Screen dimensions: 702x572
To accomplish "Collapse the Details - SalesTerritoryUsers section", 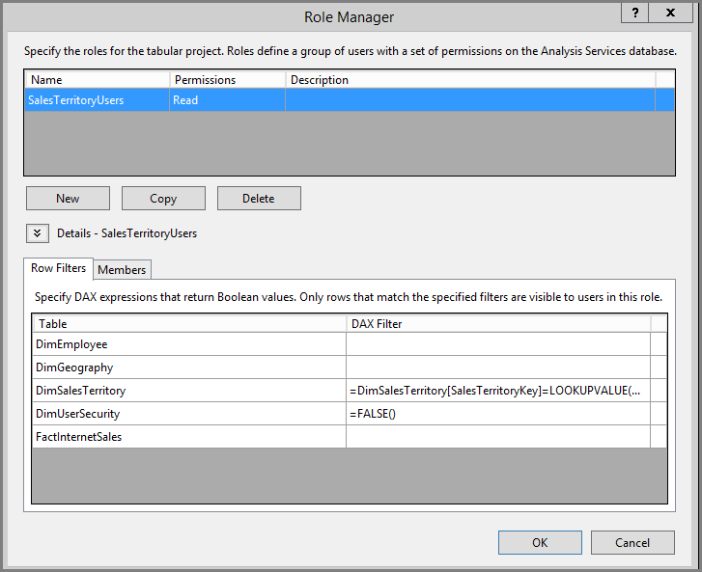I will click(x=38, y=233).
